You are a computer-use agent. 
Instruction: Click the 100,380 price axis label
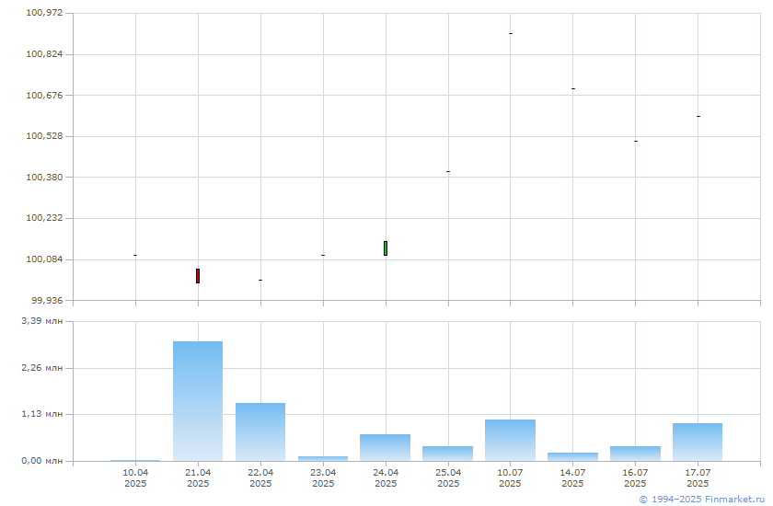point(44,177)
